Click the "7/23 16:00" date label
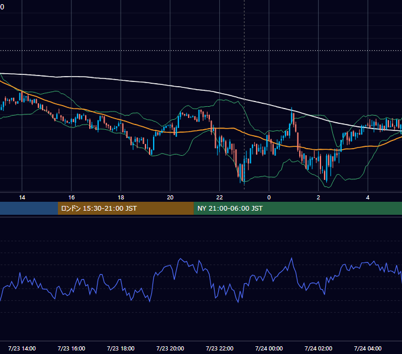 72,348
